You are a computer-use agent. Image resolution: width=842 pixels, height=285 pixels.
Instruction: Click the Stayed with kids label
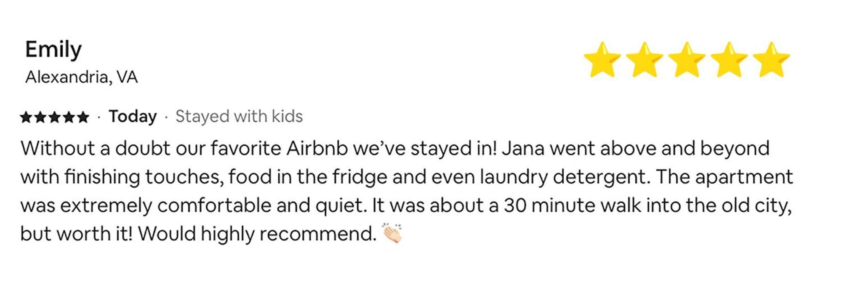[239, 116]
